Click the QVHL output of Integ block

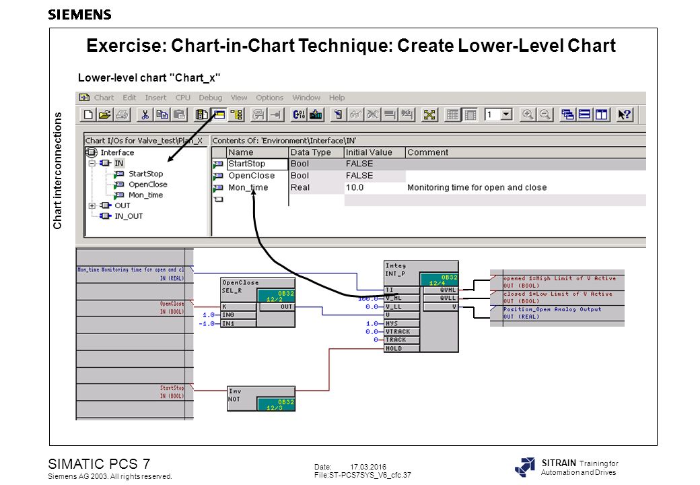(x=440, y=290)
